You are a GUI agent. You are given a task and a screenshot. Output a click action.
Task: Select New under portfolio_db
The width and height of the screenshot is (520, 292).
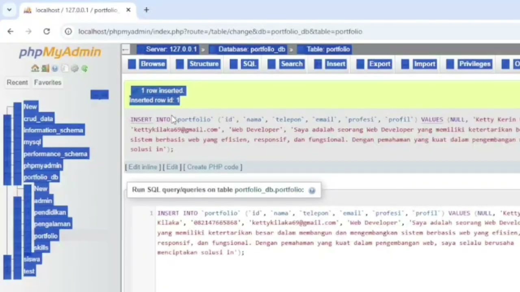point(41,189)
